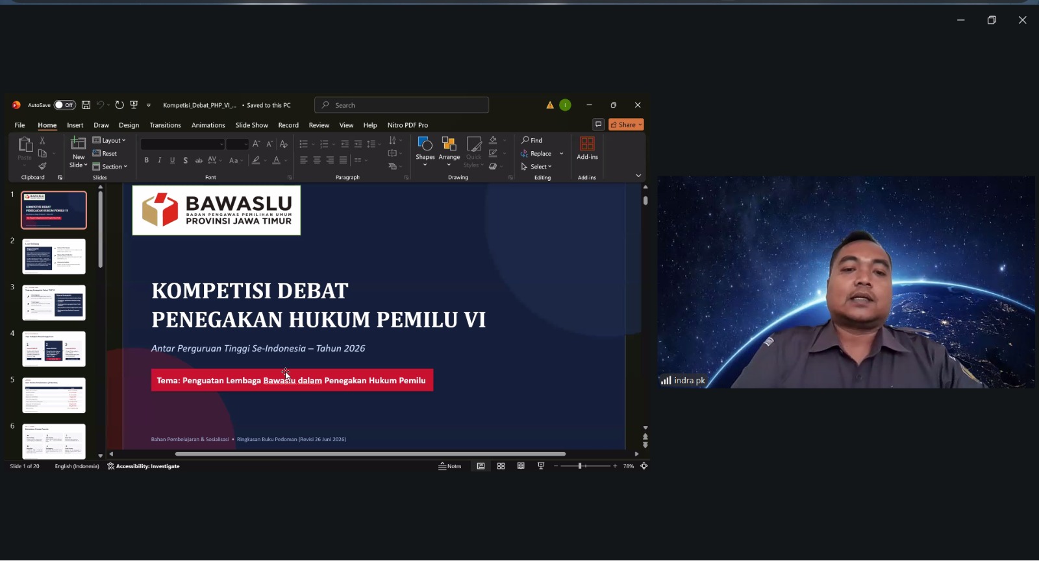Viewport: 1039px width, 561px height.
Task: Expand the Layout dropdown
Action: 109,140
